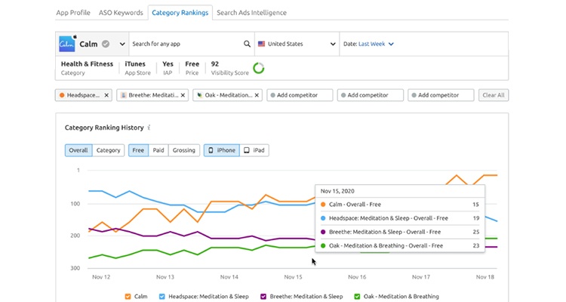The width and height of the screenshot is (566, 302).
Task: Click the Yes IAP value
Action: pyautogui.click(x=168, y=64)
